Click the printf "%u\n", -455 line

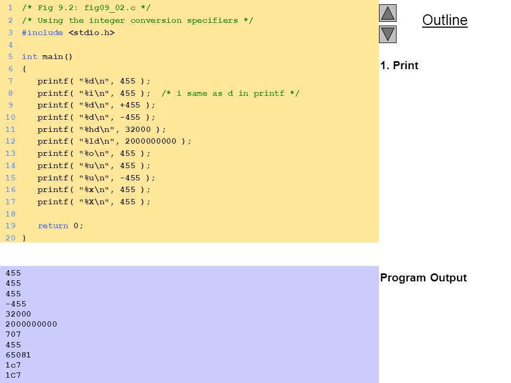(96, 178)
